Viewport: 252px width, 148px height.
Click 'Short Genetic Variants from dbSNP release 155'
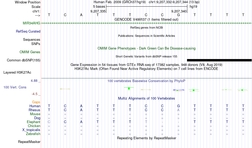(x=146, y=56)
